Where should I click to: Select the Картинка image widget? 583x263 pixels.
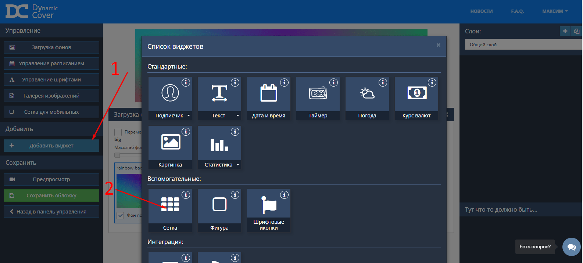(170, 143)
